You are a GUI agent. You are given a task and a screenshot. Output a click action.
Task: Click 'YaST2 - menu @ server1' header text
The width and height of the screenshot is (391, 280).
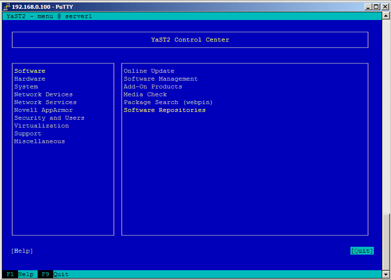click(49, 16)
